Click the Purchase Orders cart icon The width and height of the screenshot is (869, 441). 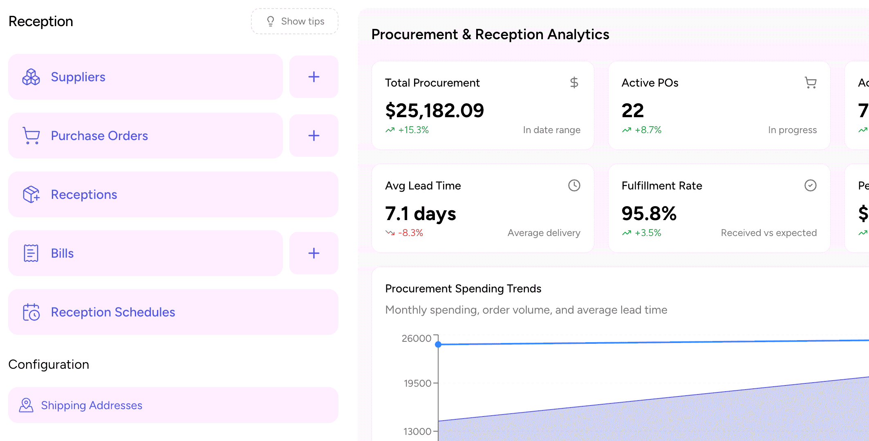(31, 136)
